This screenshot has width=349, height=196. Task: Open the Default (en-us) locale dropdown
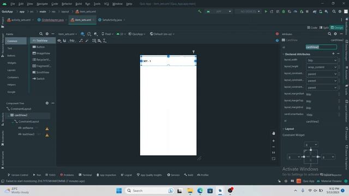[x=162, y=34]
